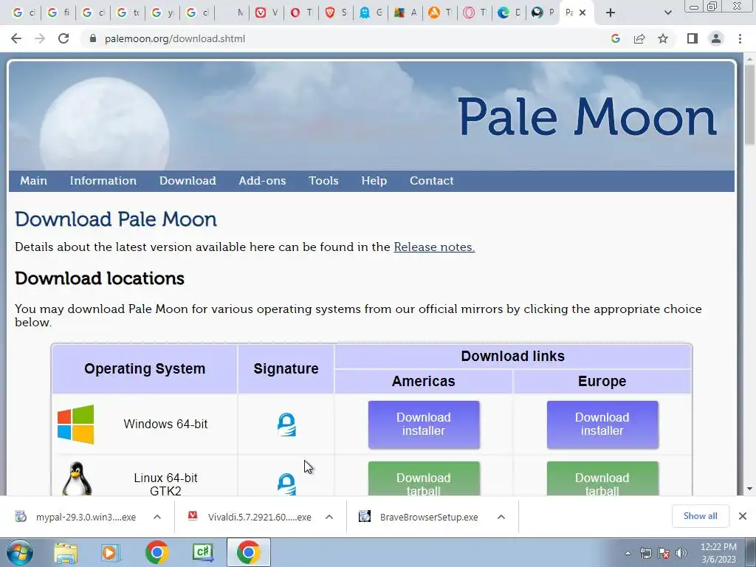Go back to the previous page
Image resolution: width=756 pixels, height=567 pixels.
[x=16, y=38]
